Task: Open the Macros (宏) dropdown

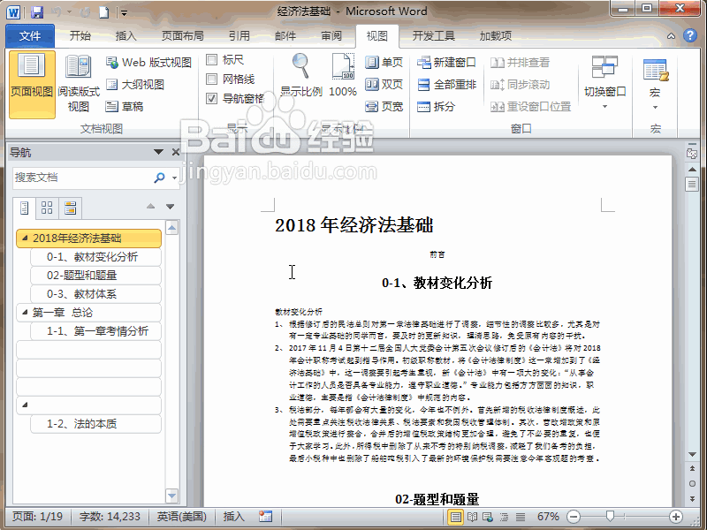Action: pos(655,85)
